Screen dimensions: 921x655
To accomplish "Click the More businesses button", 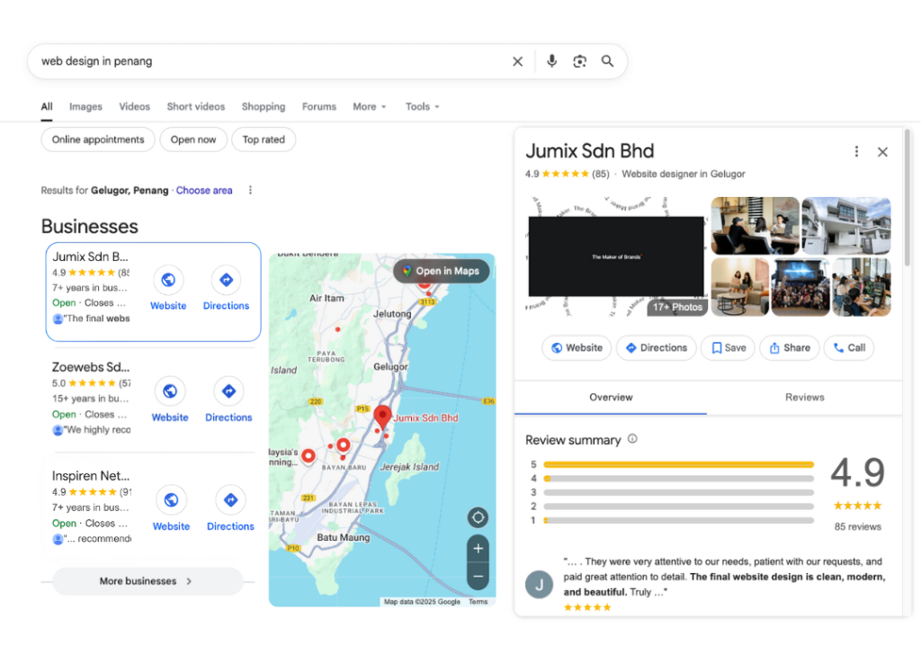I will pyautogui.click(x=147, y=581).
